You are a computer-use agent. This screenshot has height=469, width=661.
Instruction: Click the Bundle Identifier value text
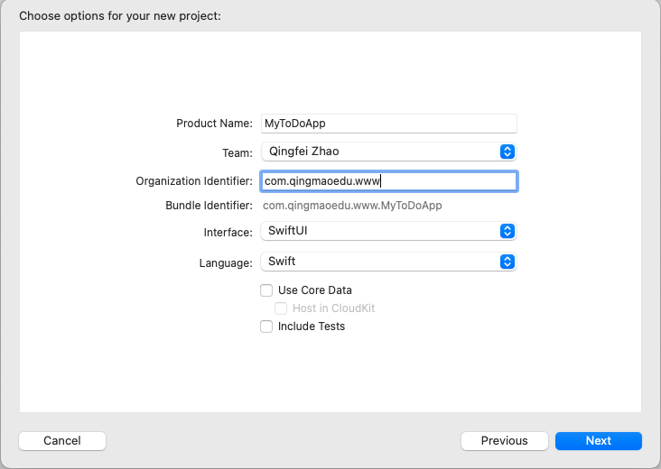(x=352, y=206)
